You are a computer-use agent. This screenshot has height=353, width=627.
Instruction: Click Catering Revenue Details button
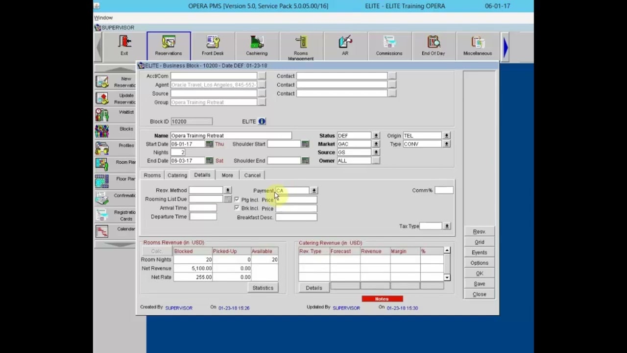click(314, 288)
